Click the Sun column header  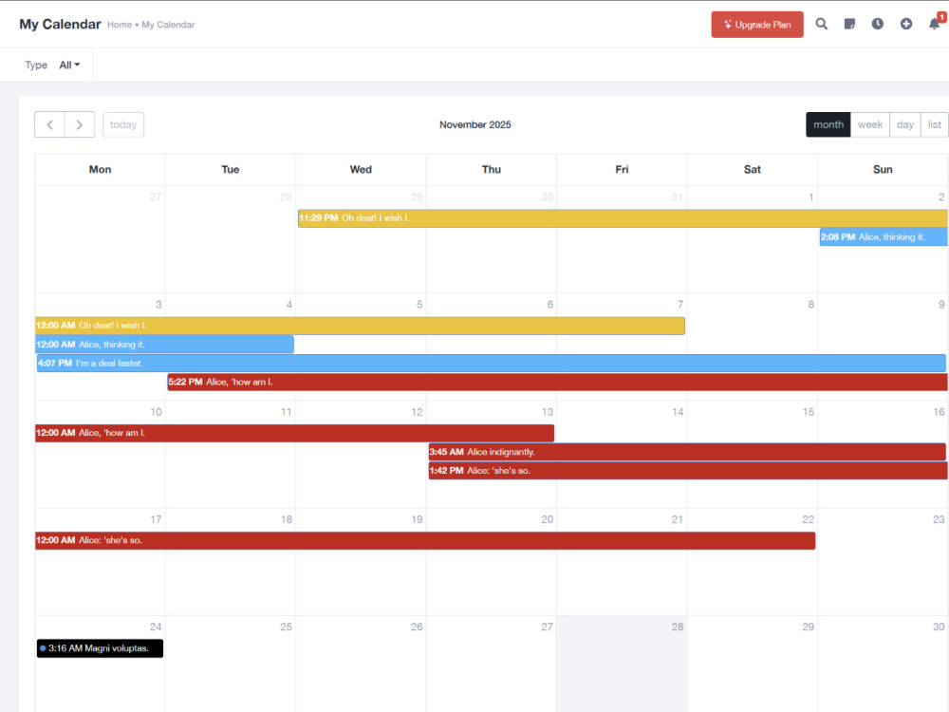pyautogui.click(x=883, y=170)
